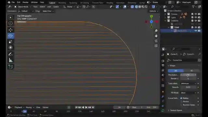Open the Default orientation dropdown
Image resolution: width=208 pixels, height=117 pixels.
click(x=26, y=11)
